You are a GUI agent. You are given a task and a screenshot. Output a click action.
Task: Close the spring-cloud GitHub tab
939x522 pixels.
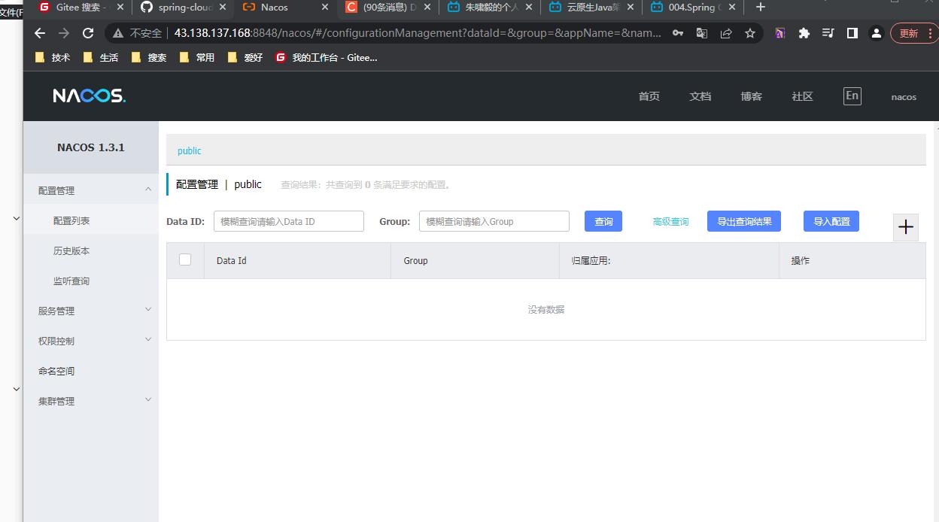pyautogui.click(x=223, y=7)
